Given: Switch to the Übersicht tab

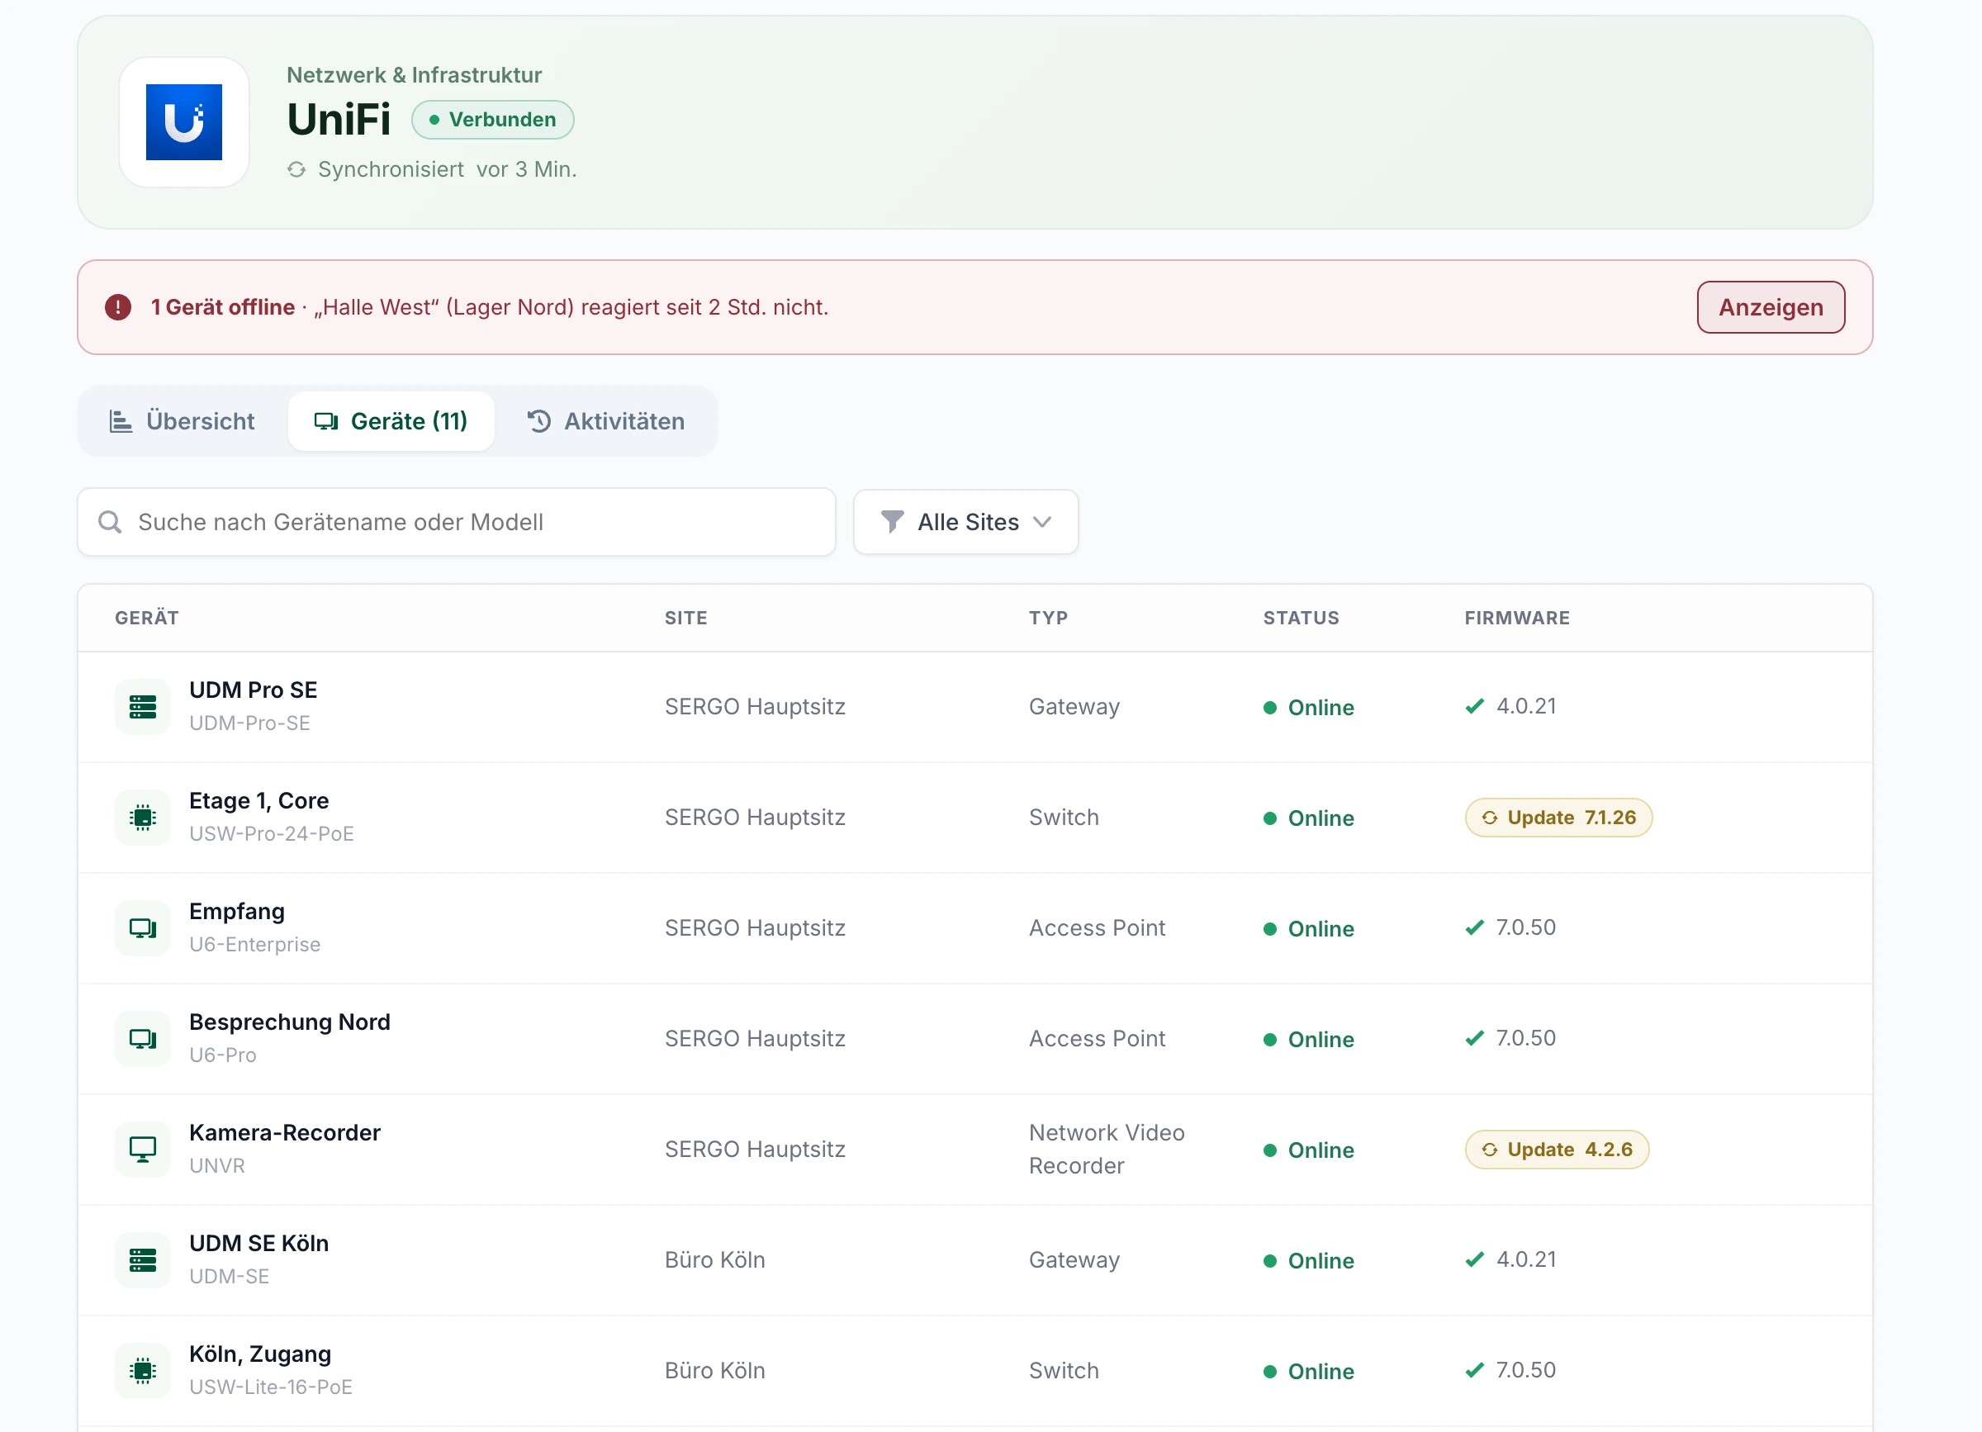Looking at the screenshot, I should coord(182,421).
